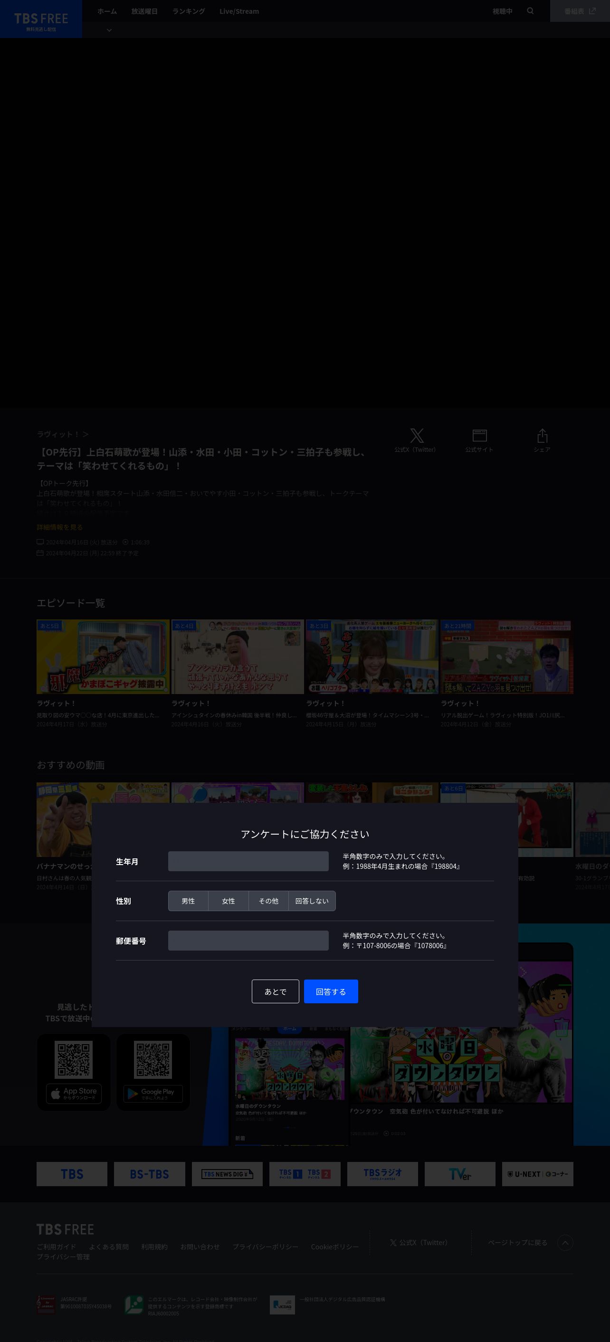Image resolution: width=610 pixels, height=1342 pixels.
Task: Click the ページトップに戻る up-arrow icon
Action: pyautogui.click(x=565, y=1243)
